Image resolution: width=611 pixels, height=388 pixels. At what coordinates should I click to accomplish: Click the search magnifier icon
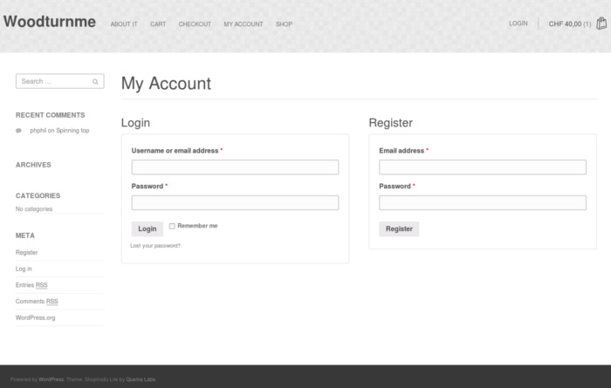[95, 81]
